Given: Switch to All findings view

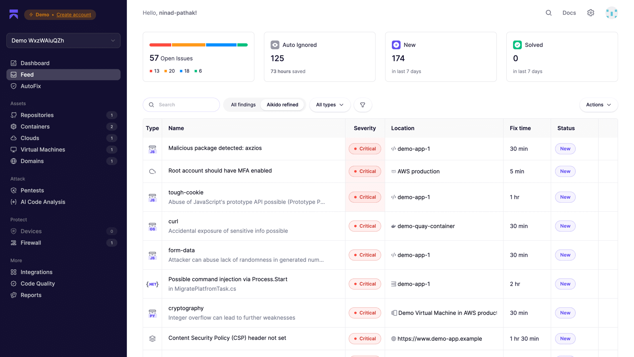Looking at the screenshot, I should point(243,105).
